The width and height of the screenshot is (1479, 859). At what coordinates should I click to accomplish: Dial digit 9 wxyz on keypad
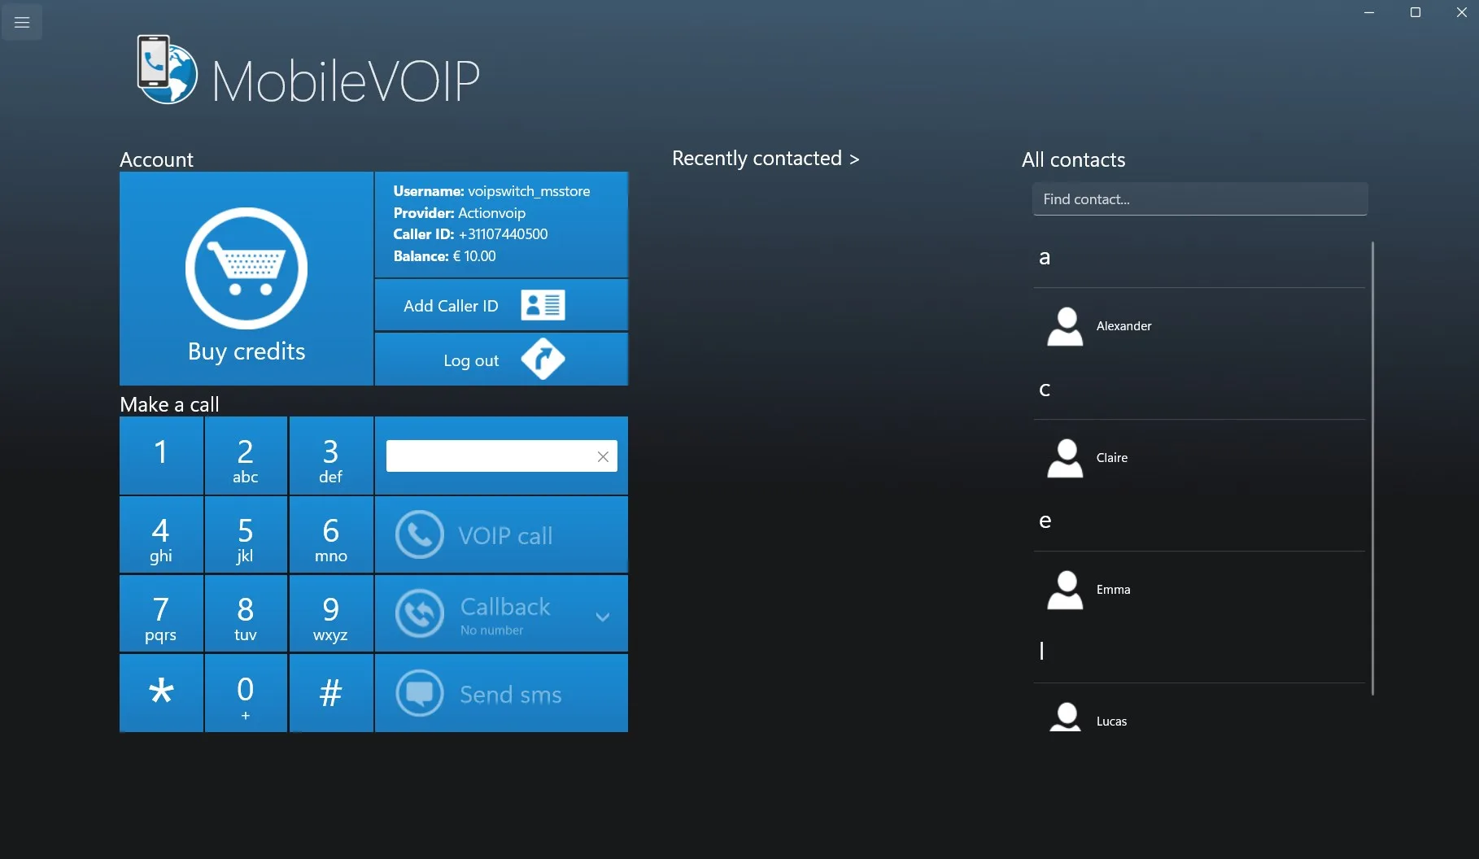pyautogui.click(x=331, y=613)
